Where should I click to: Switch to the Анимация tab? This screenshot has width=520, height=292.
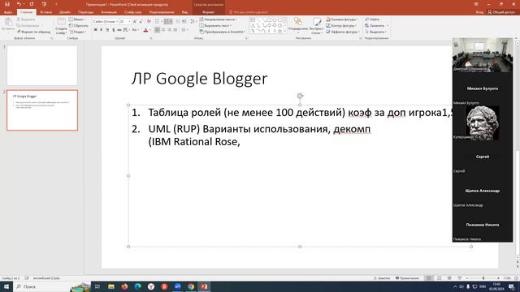point(109,12)
